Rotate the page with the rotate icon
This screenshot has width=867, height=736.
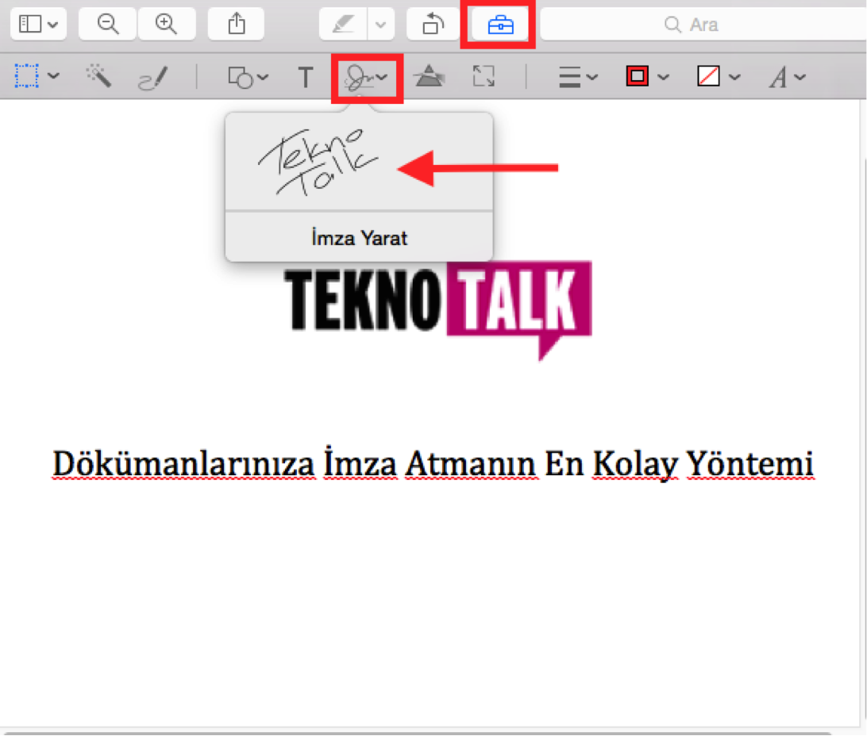(433, 25)
